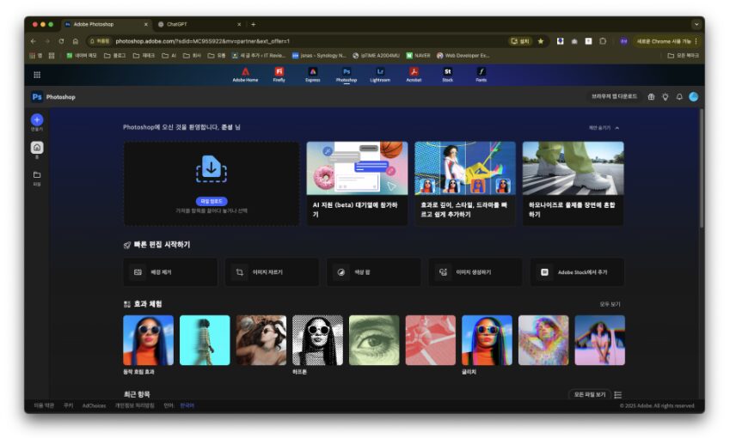Click the blue plus Create button in sidebar
The height and width of the screenshot is (438, 736).
[37, 120]
